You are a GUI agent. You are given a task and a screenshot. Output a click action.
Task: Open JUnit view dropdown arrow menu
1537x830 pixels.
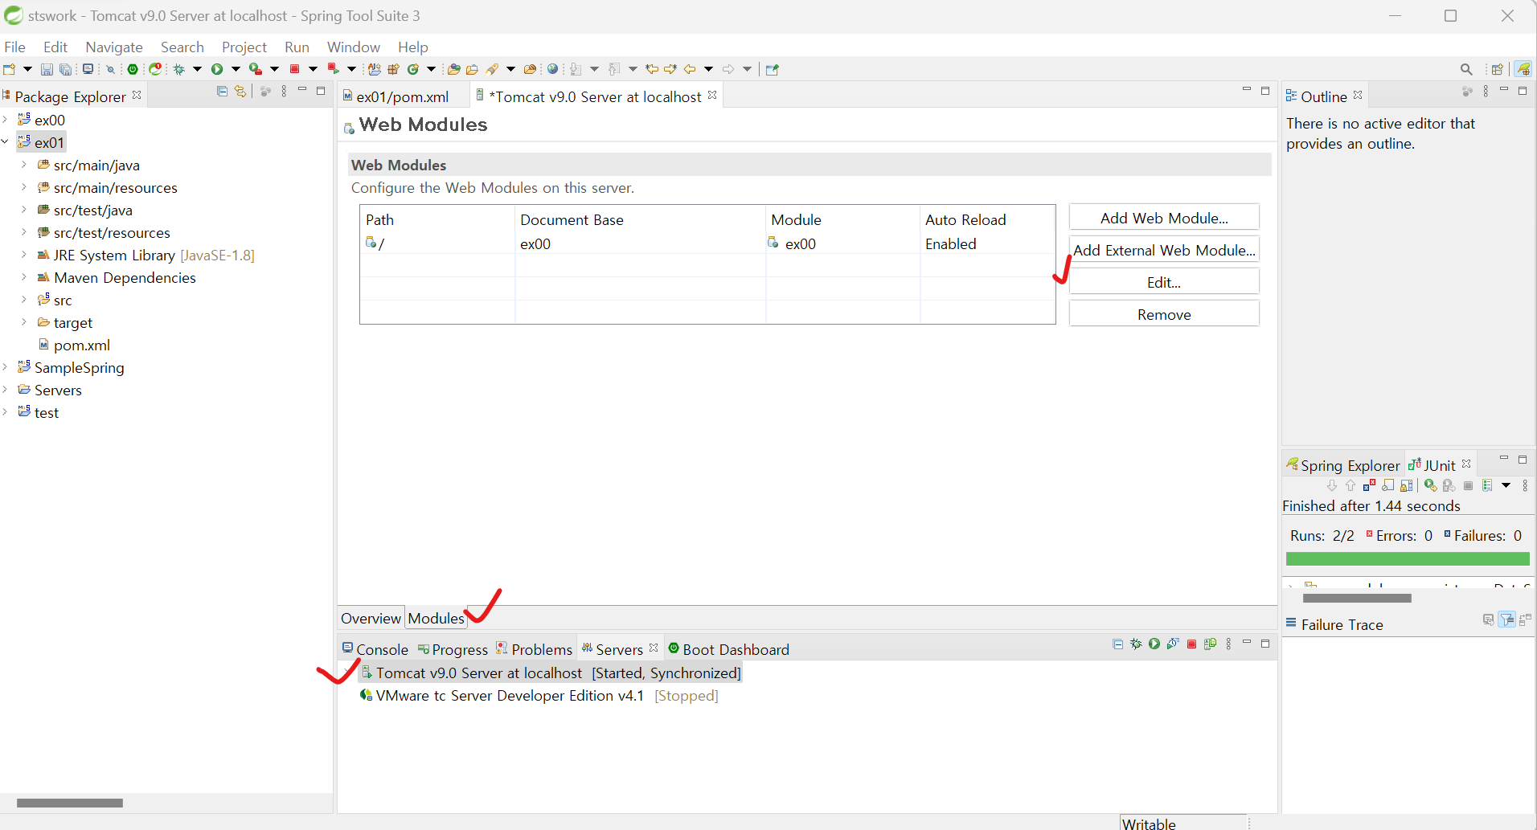[x=1506, y=485]
